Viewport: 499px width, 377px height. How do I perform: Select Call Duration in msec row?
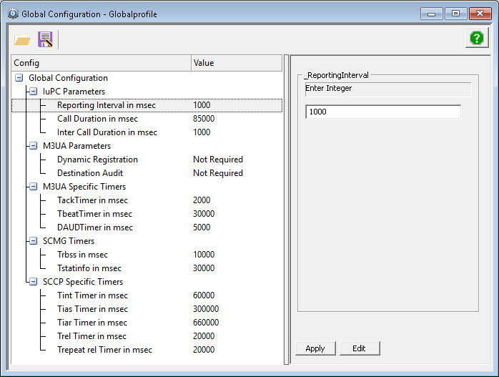(147, 119)
